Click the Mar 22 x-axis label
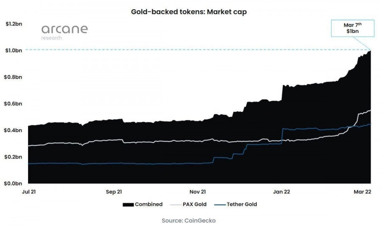Image resolution: width=382 pixels, height=227 pixels. [362, 192]
